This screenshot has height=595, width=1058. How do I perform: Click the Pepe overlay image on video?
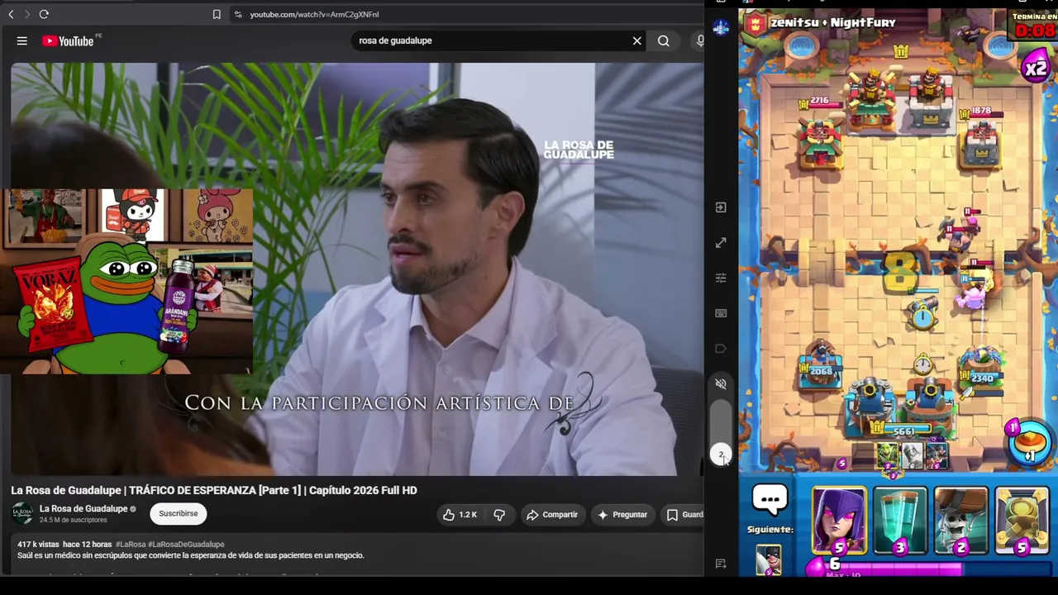126,281
